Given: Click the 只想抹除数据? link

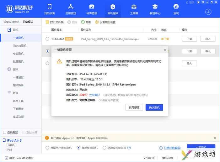Looking at the screenshot, I should click(172, 148).
